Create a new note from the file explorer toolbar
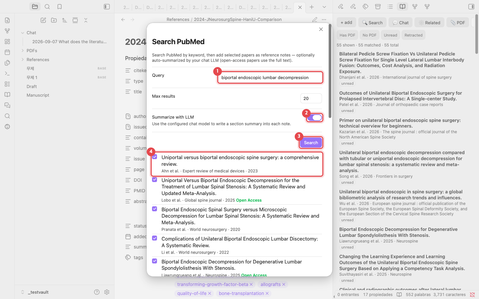The height and width of the screenshot is (299, 479). click(x=43, y=20)
